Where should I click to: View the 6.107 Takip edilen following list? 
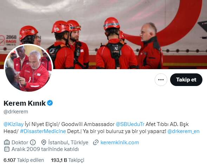[x=24, y=160]
